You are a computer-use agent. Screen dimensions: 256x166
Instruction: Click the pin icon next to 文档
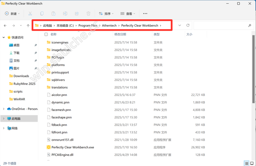click(x=36, y=61)
